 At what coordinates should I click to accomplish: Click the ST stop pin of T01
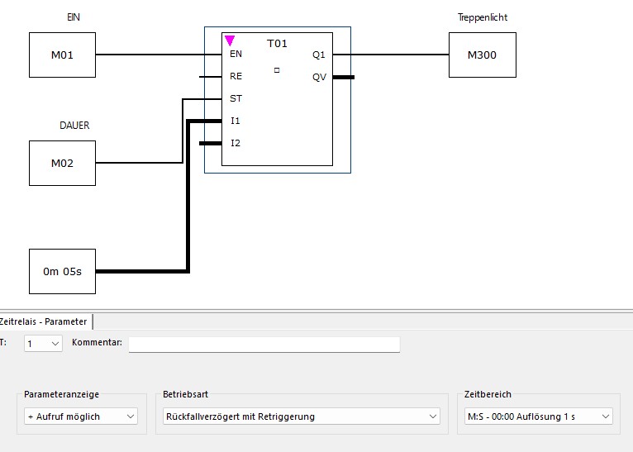coord(236,98)
